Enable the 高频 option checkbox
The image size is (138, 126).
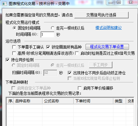[x=14, y=53]
